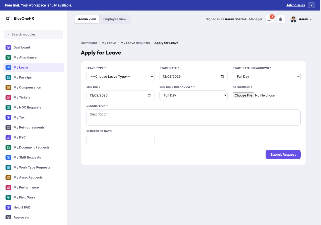Click the My Field Work pin icon
The height and width of the screenshot is (225, 321).
8,197
